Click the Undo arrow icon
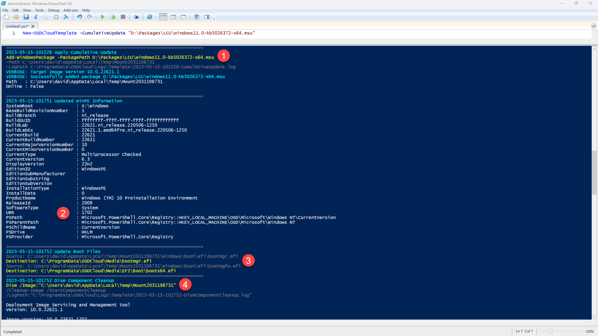This screenshot has height=336, width=598. 79,17
